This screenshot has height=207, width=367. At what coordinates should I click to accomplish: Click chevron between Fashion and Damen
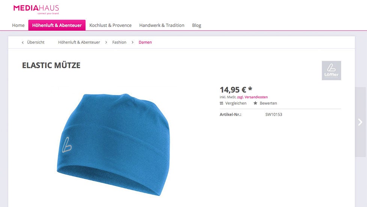click(132, 42)
